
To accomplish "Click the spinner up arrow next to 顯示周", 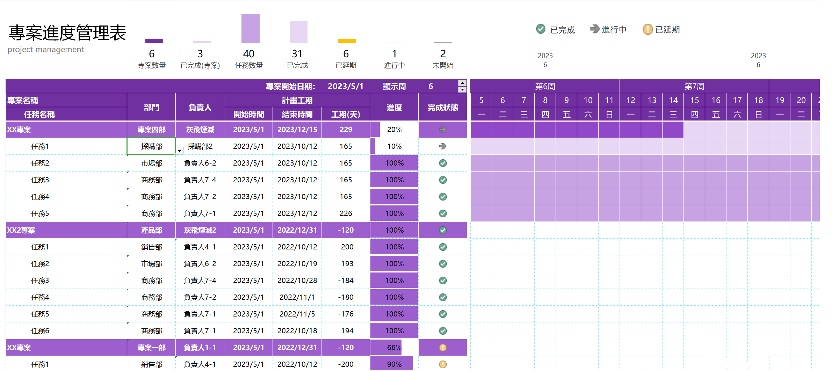I will (462, 83).
